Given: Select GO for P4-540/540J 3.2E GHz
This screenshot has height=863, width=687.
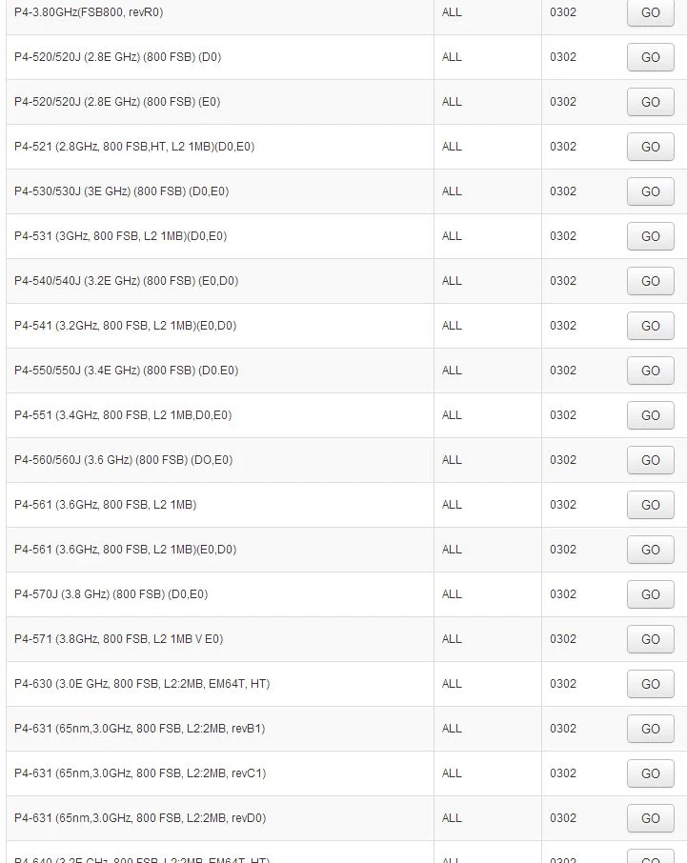Looking at the screenshot, I should pyautogui.click(x=650, y=281).
